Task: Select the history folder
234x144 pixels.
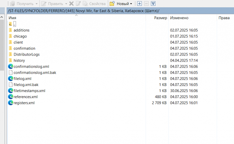Action: [x=19, y=60]
